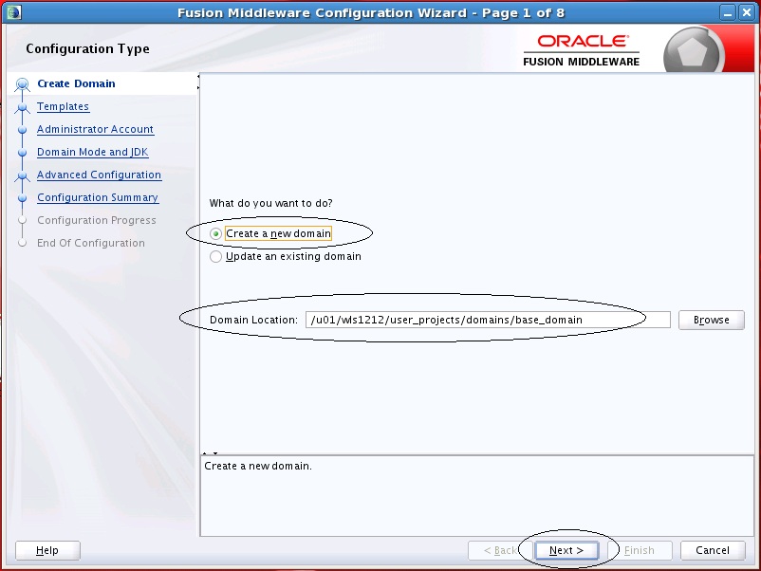Click the Create Domain step marker icon
Image resolution: width=761 pixels, height=571 pixels.
(22, 84)
